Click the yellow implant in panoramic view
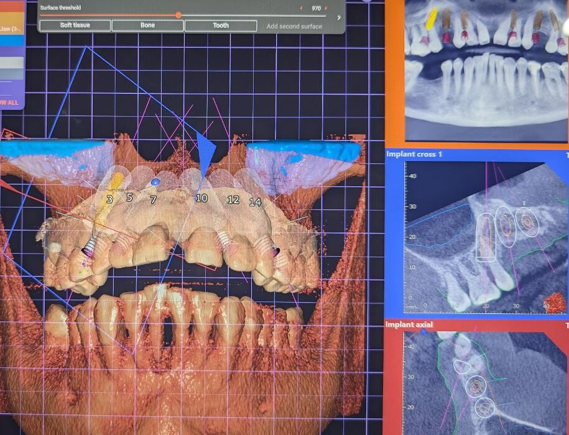 (x=430, y=19)
